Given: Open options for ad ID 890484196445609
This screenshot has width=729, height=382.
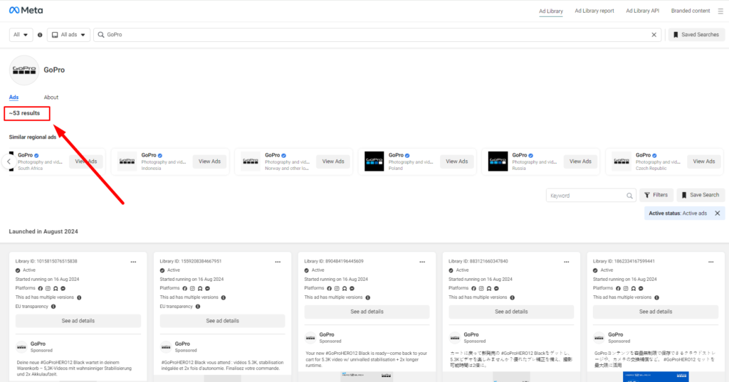Looking at the screenshot, I should [x=422, y=262].
